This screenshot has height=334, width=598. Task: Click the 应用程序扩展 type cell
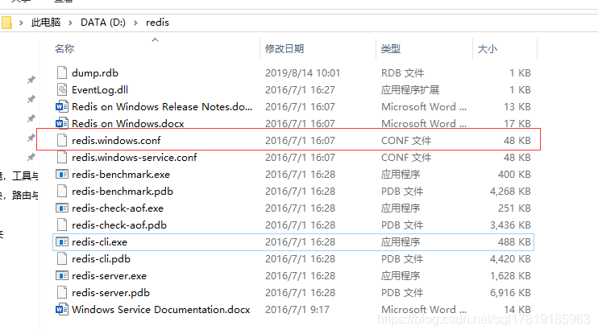pyautogui.click(x=410, y=89)
